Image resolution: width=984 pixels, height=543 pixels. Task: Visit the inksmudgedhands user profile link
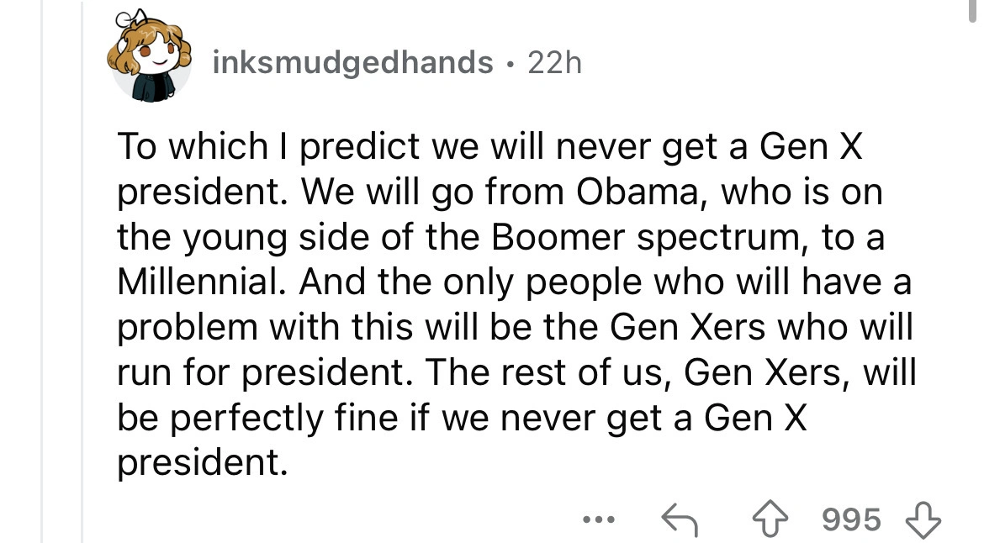click(x=352, y=62)
